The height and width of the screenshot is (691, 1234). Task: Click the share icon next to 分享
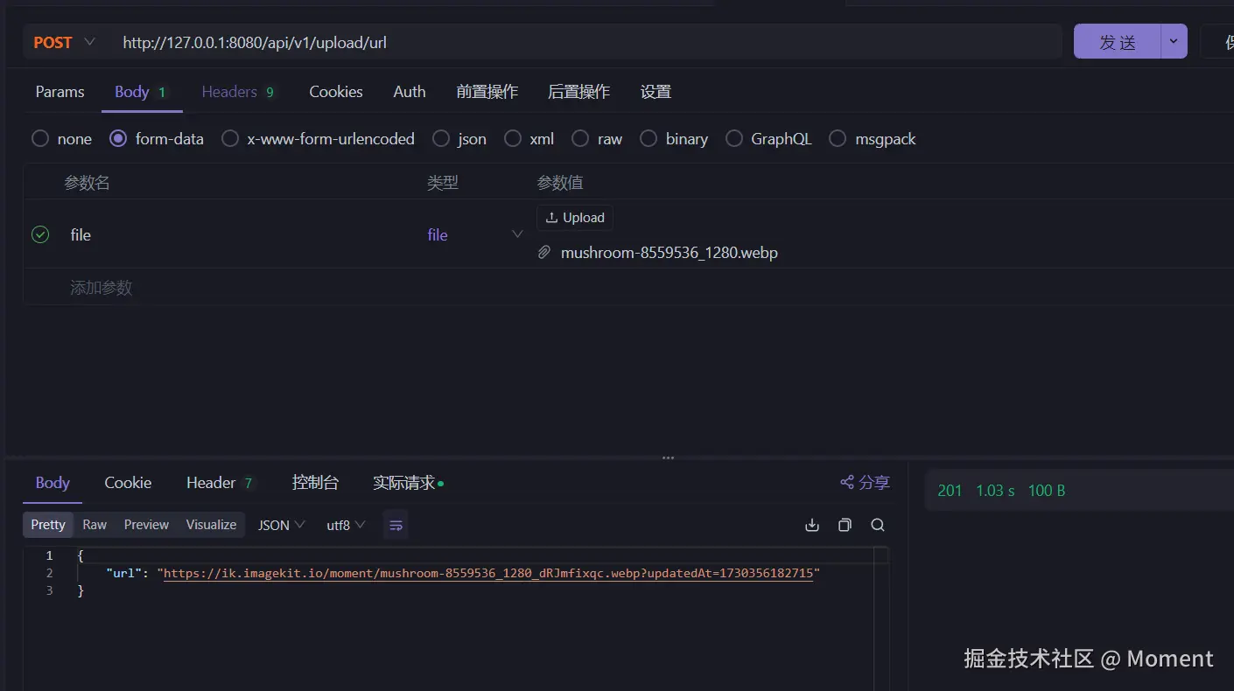coord(847,482)
